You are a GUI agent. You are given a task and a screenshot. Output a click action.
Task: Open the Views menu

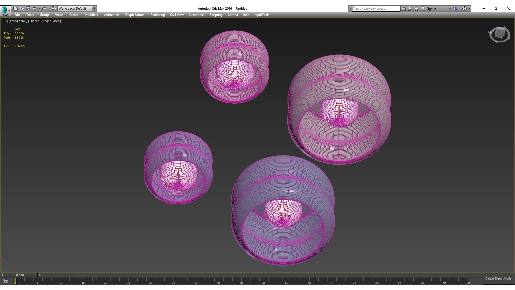pos(59,15)
